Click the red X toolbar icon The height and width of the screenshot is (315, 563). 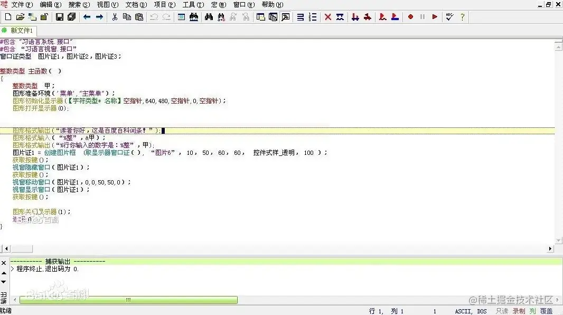click(x=328, y=17)
